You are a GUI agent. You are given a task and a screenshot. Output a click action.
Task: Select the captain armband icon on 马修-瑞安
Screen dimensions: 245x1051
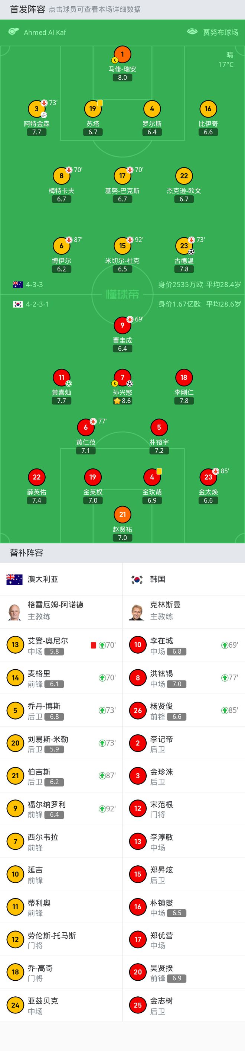click(114, 60)
